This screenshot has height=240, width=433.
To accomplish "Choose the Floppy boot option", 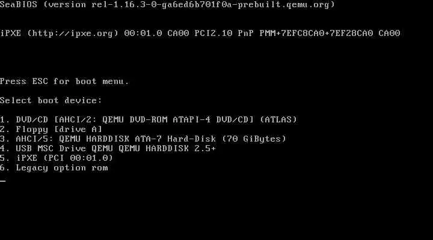I will (x=51, y=129).
